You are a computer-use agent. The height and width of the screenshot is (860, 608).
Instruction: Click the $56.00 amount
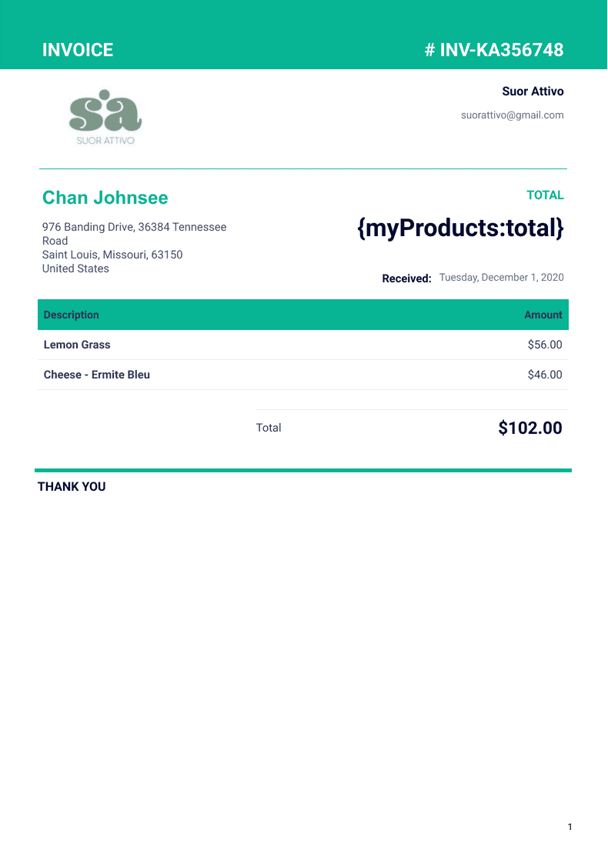[x=545, y=345]
